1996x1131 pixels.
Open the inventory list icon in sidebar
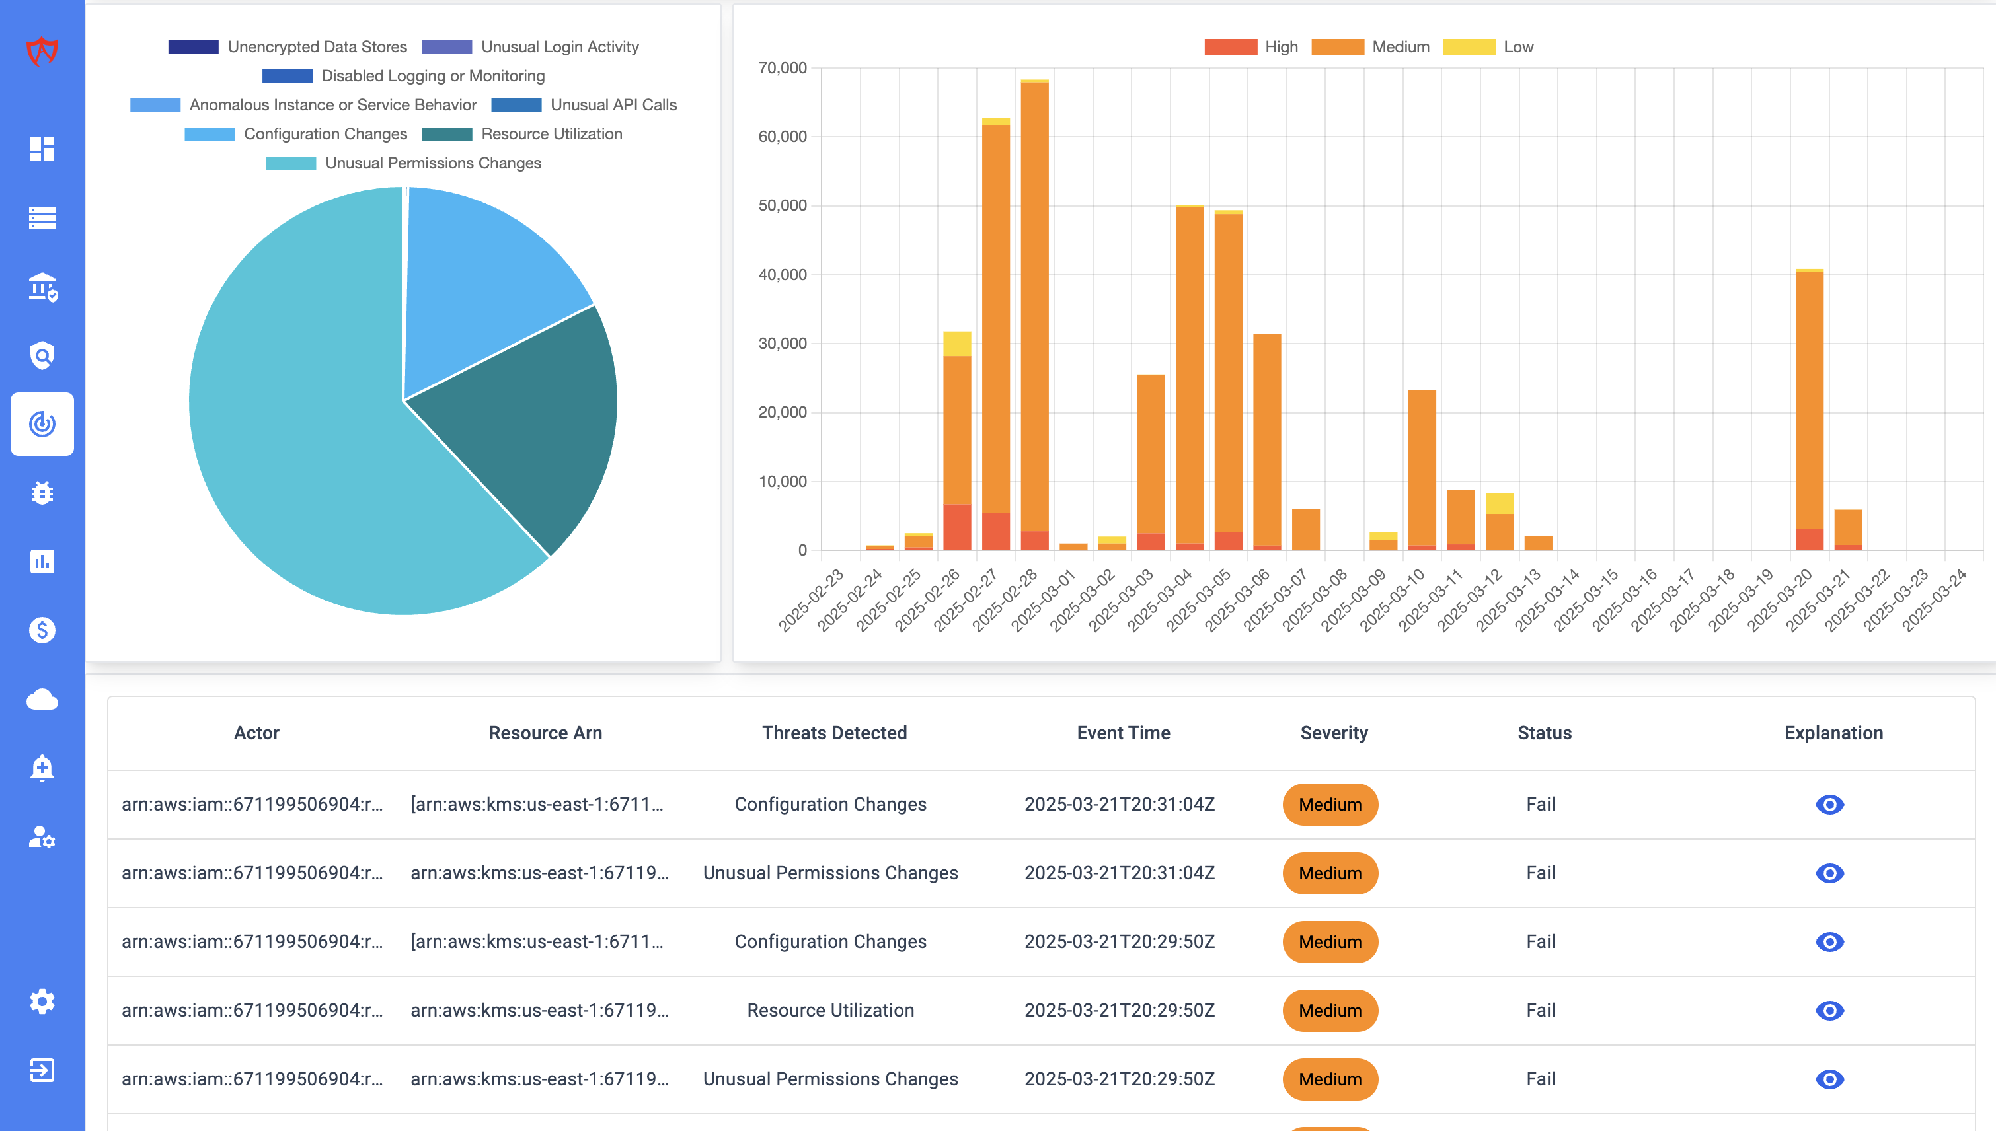pyautogui.click(x=42, y=217)
